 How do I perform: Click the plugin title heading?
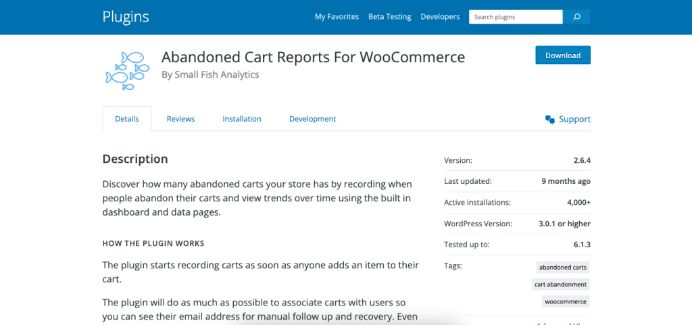(314, 57)
